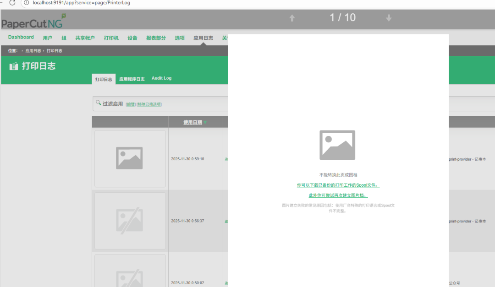Click the filter magnifier icon
This screenshot has height=287, width=495.
point(98,103)
